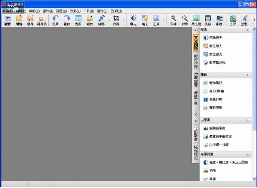Image resolution: width=257 pixels, height=188 pixels.
Task: Click 自動曝光 in the side panel
Action: pos(215,38)
